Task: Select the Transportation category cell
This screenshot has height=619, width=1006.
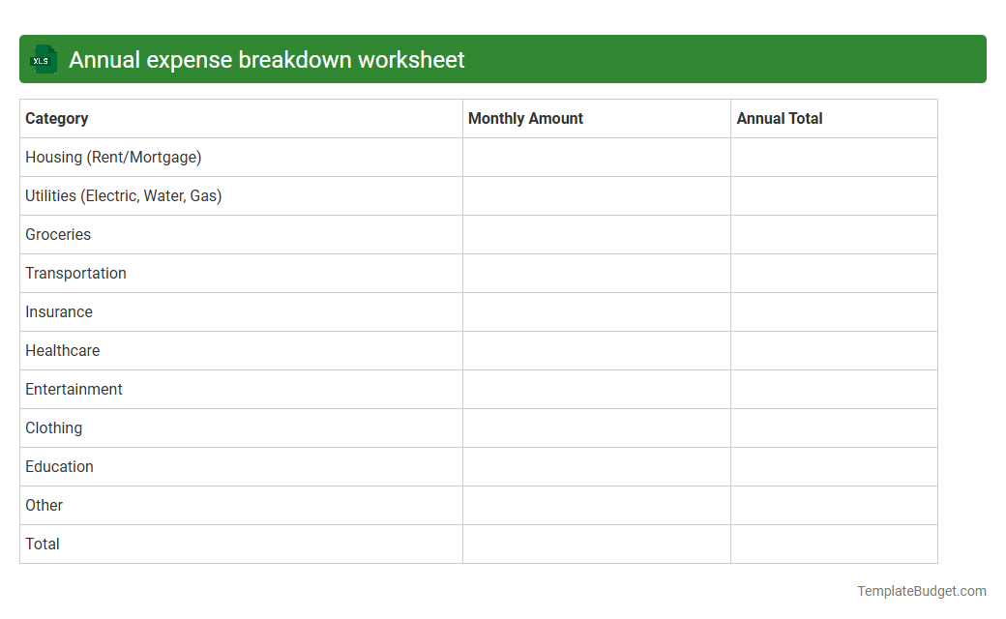Action: 75,273
